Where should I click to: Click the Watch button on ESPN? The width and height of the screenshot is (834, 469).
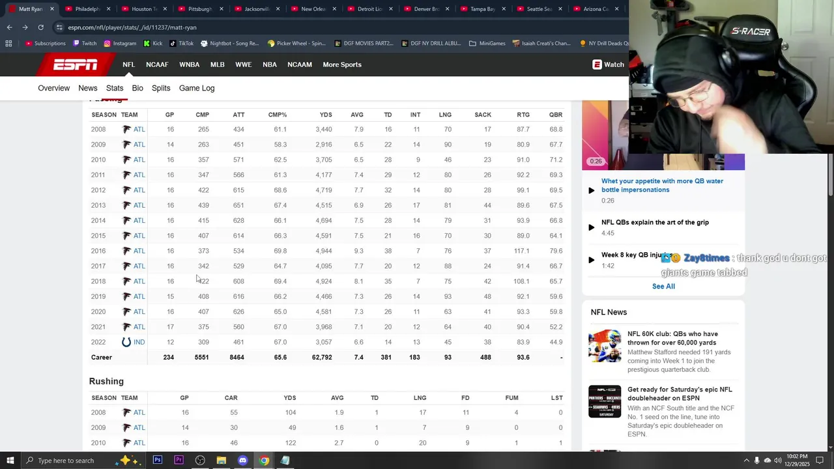[608, 64]
